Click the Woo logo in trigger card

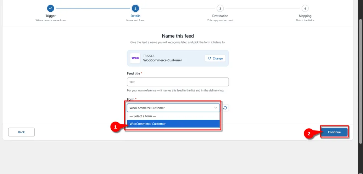tap(135, 58)
